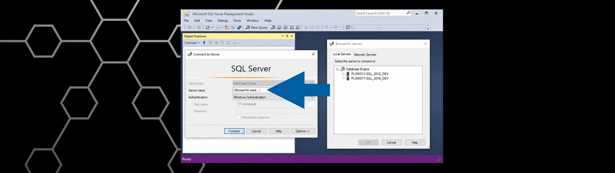Click Help in Browse for Servers dialog
Screen dimensions: 615x173
[415, 143]
